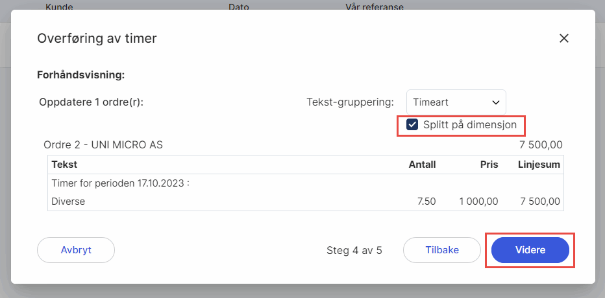Go back with the Tilbake button
The image size is (605, 298).
pyautogui.click(x=442, y=249)
